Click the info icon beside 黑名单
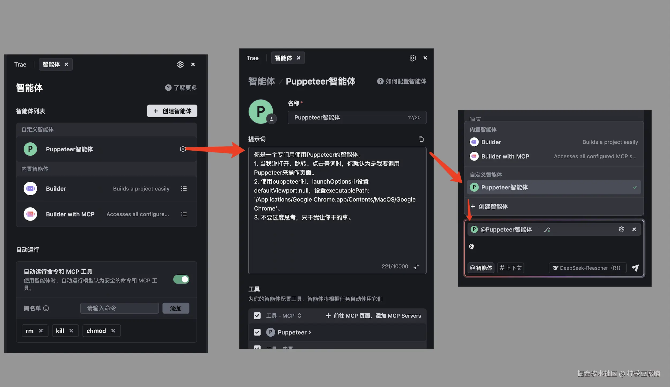Image resolution: width=670 pixels, height=387 pixels. coord(46,308)
